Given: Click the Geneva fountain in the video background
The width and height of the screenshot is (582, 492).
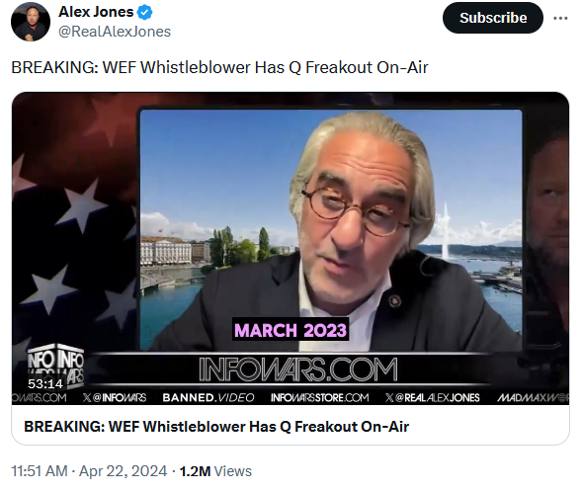Looking at the screenshot, I should click(446, 231).
